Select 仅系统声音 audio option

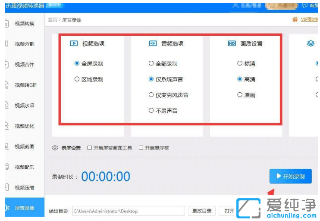coord(166,79)
